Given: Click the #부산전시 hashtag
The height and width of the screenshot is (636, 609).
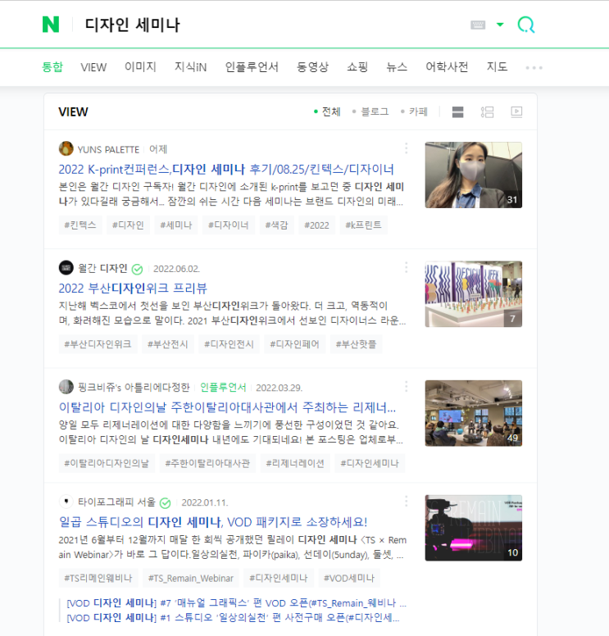Looking at the screenshot, I should (x=168, y=344).
